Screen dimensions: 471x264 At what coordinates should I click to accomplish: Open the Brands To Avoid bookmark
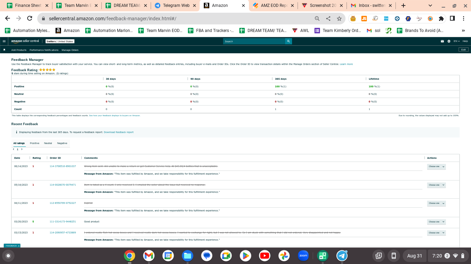[420, 31]
